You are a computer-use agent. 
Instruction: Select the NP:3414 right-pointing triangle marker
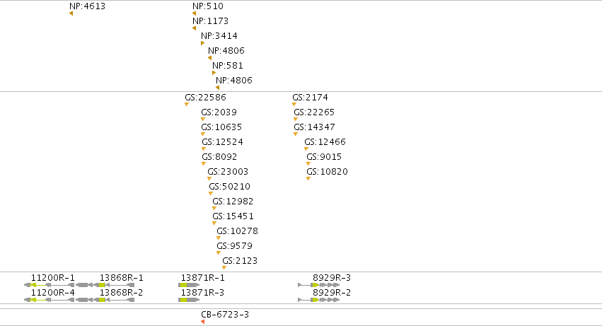203,43
